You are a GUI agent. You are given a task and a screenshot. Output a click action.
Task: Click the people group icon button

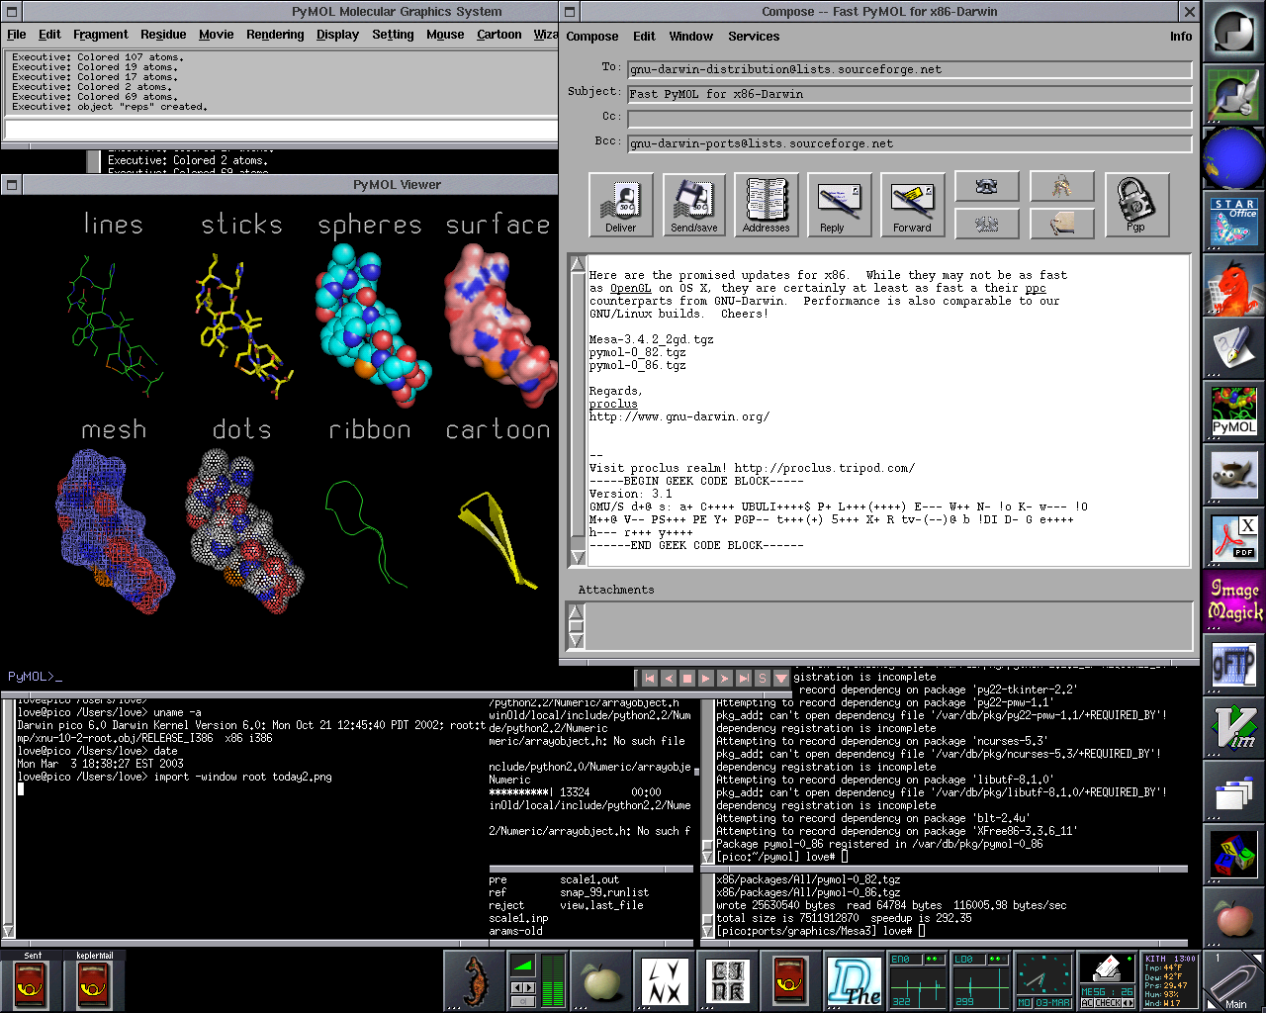[987, 224]
